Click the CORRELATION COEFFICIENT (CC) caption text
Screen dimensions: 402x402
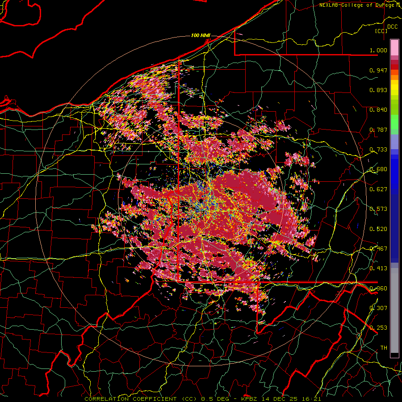coord(141,399)
